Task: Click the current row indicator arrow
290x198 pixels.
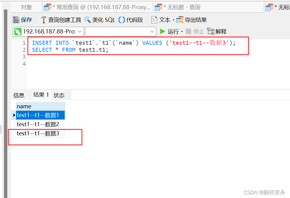Action: point(14,115)
